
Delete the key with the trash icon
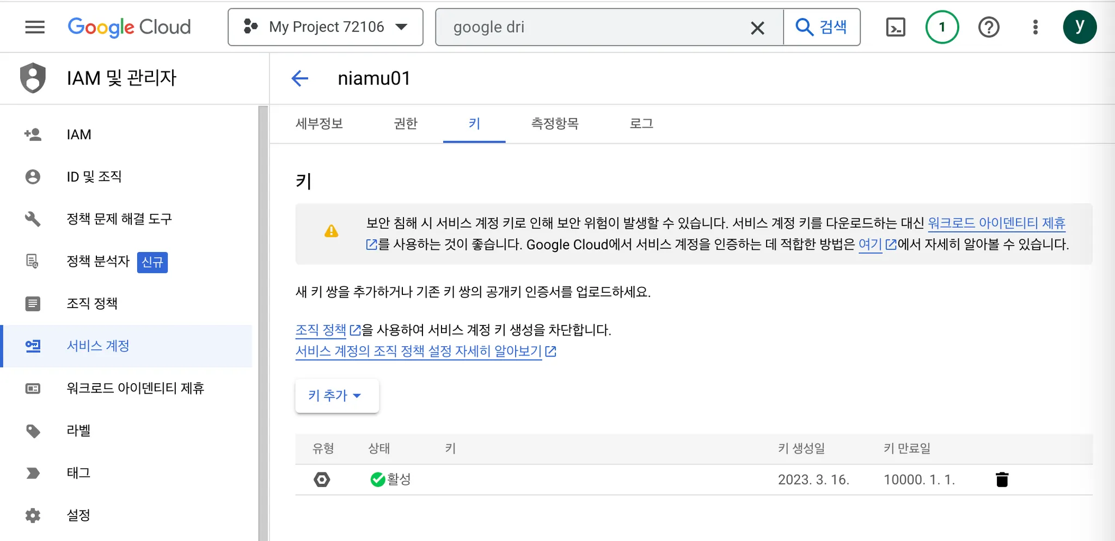pyautogui.click(x=1002, y=479)
